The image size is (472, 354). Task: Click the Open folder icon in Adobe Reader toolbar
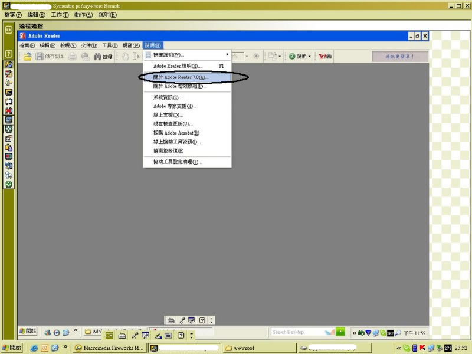(27, 56)
